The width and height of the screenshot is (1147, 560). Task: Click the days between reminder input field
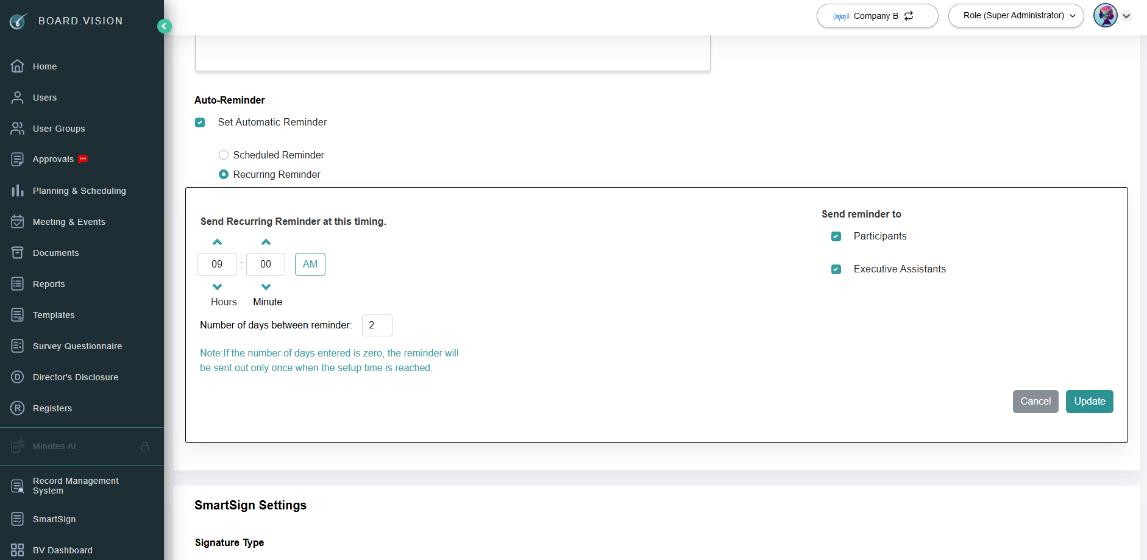coord(377,325)
